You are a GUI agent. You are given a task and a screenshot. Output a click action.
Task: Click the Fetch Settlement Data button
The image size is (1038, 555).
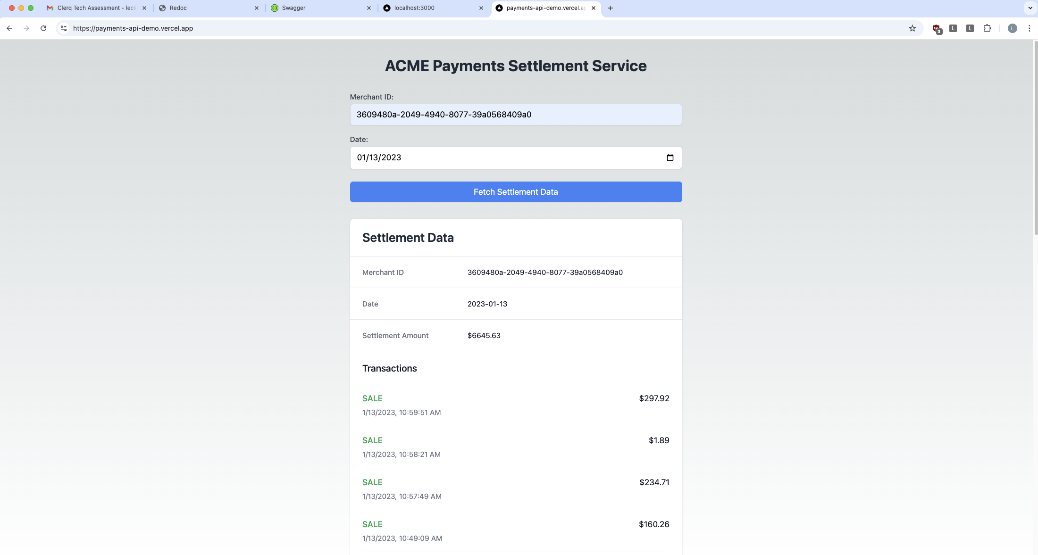516,192
